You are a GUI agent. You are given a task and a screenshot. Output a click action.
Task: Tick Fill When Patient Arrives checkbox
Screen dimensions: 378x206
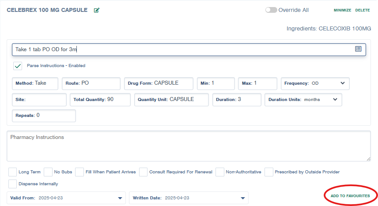(79, 172)
